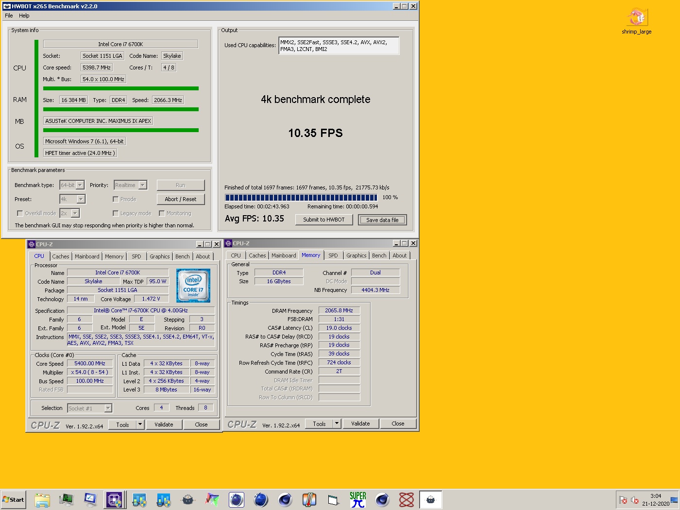Launch SUPER PI from taskbar

click(x=357, y=499)
